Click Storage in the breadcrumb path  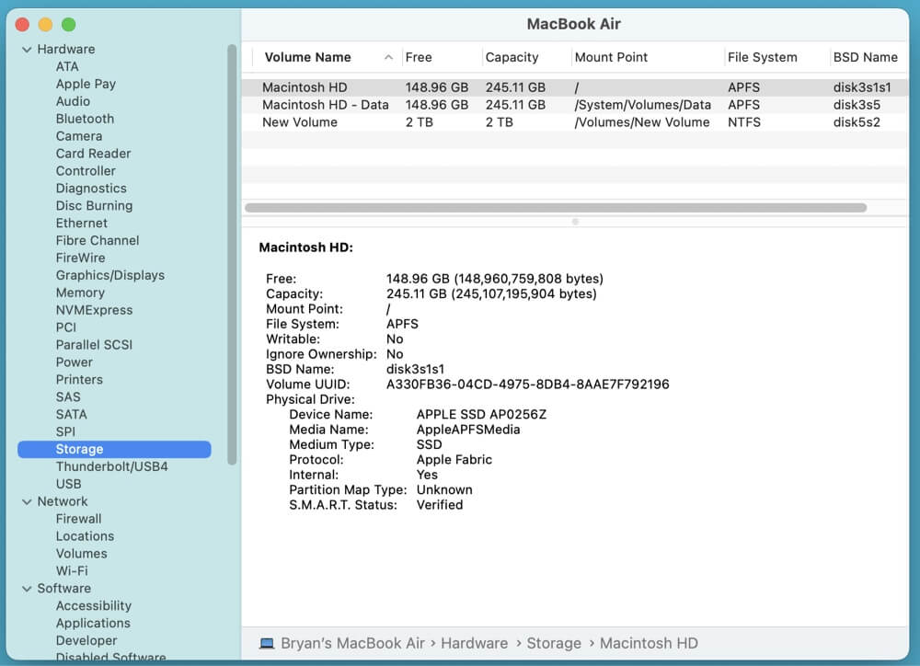554,642
